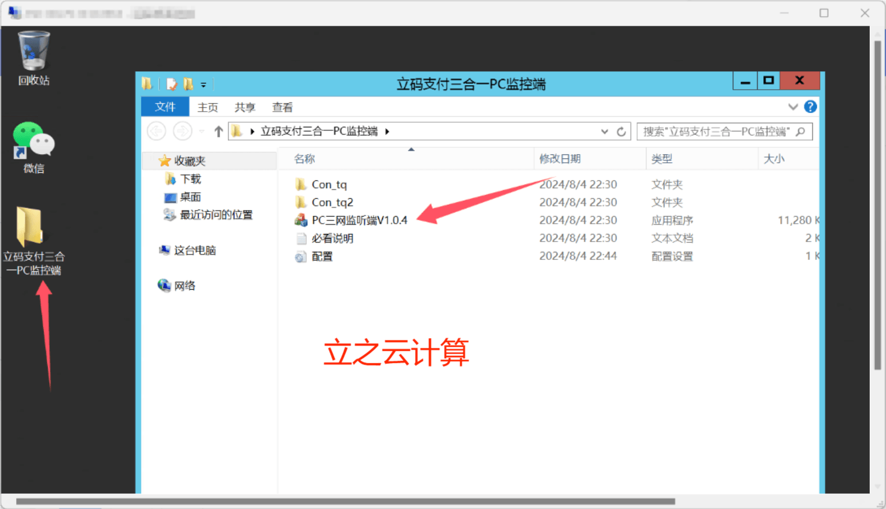Click 立码支付三合一PC监控端 in address bar path
Image resolution: width=886 pixels, height=509 pixels.
(x=319, y=131)
